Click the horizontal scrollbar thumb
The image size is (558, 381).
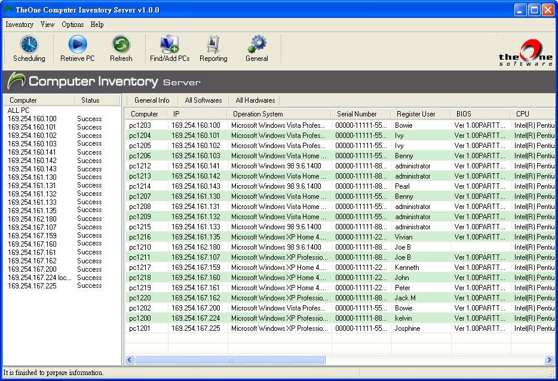[x=230, y=360]
